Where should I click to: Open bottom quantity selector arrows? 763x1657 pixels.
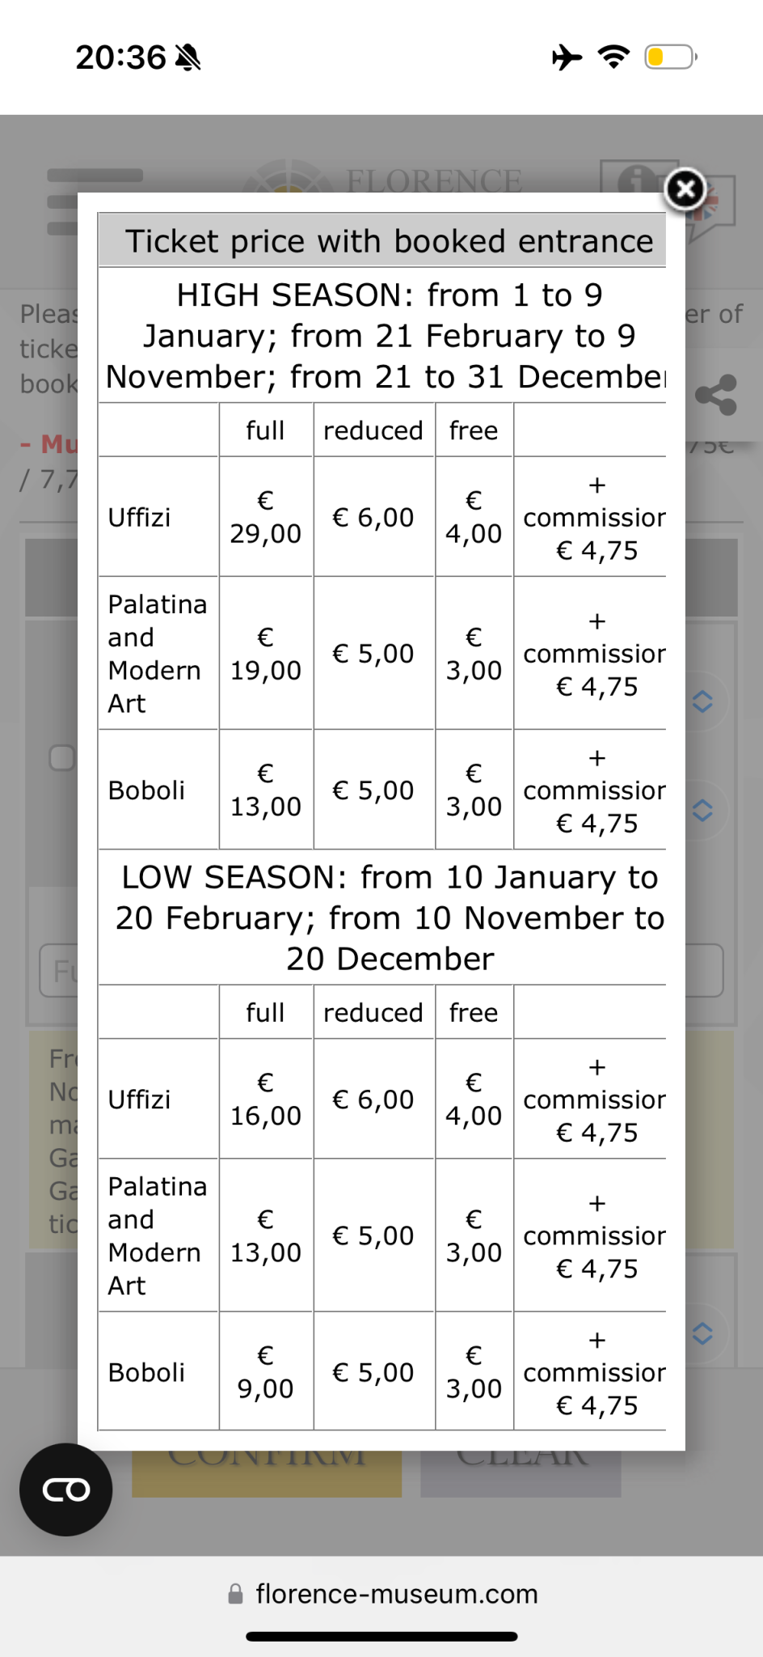[x=702, y=1333]
